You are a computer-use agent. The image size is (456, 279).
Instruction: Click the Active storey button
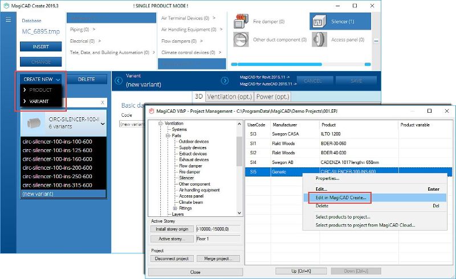[x=172, y=239]
